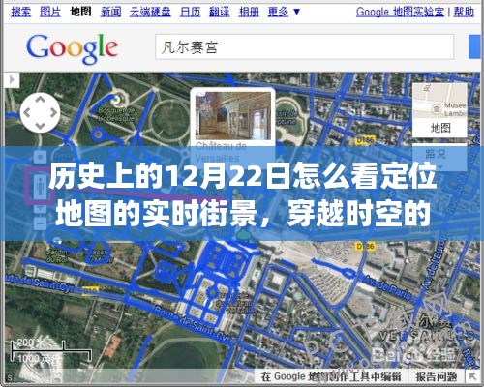
Task: Click the zoom out minus button
Action: tap(40, 223)
